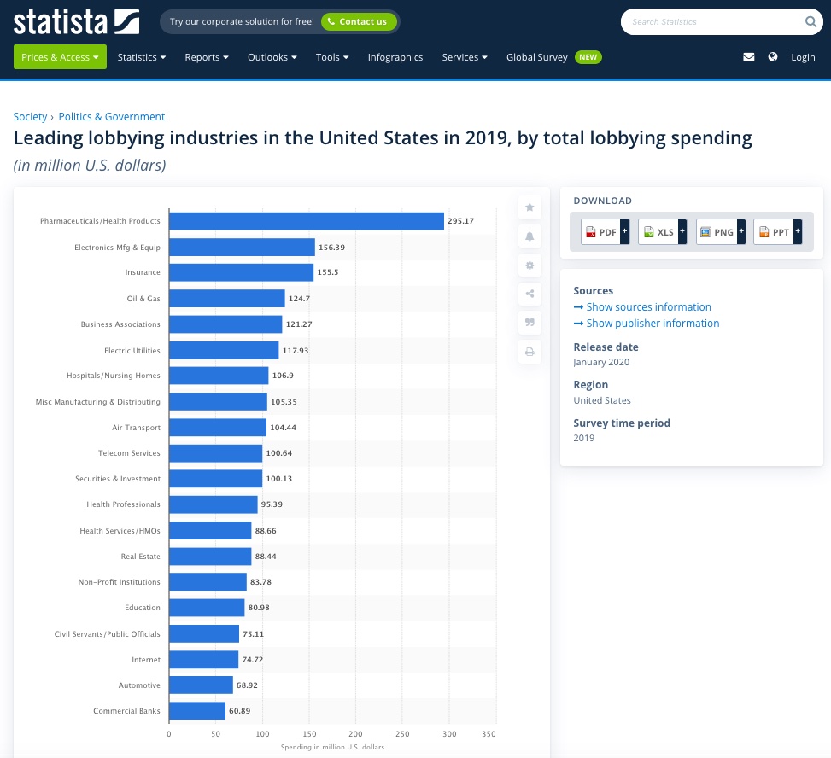Expand the Outlooks menu
The image size is (831, 758).
pyautogui.click(x=272, y=57)
